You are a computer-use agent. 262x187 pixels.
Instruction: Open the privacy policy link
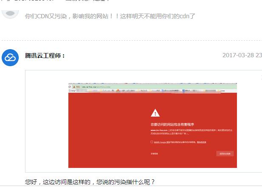pos(202,142)
